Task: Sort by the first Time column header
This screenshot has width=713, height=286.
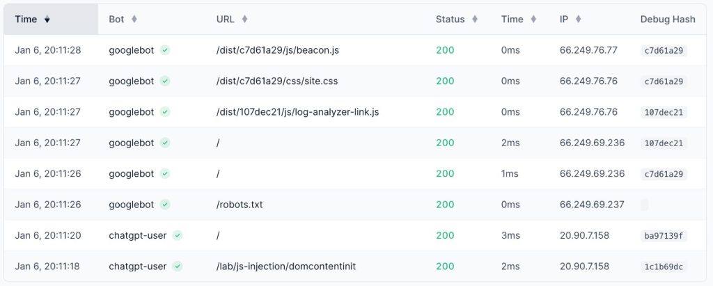Action: click(26, 19)
